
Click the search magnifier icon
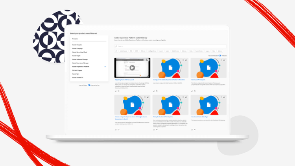click(116, 46)
